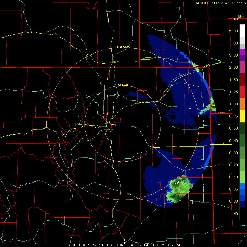Click the 5.00 legend value
The height and width of the screenshot is (247, 247).
coord(234,31)
